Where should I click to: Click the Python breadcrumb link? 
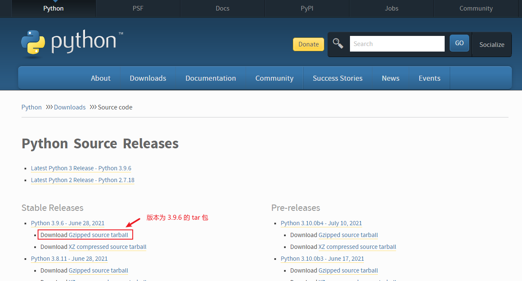(x=32, y=107)
